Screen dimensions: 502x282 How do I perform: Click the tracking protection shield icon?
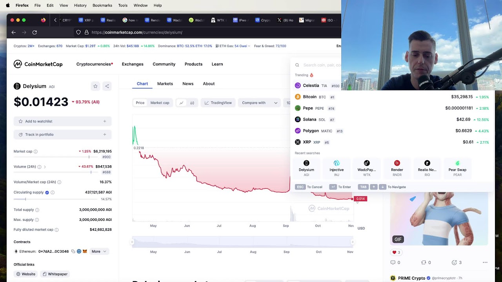[x=78, y=33]
